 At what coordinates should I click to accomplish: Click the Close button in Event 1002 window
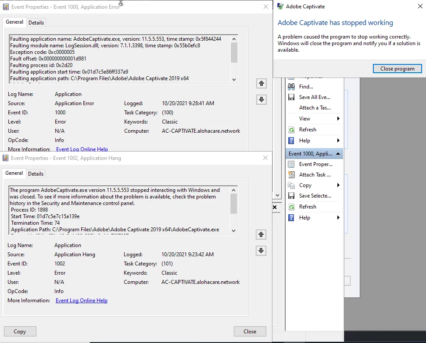pyautogui.click(x=250, y=331)
